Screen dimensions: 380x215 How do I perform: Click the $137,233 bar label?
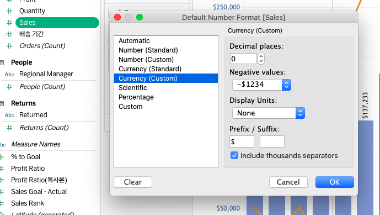(365, 106)
